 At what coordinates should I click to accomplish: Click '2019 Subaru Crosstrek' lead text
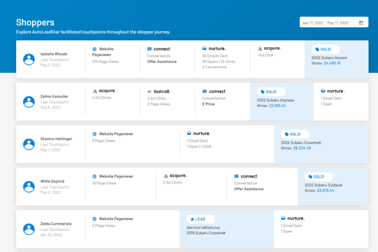tap(206, 233)
